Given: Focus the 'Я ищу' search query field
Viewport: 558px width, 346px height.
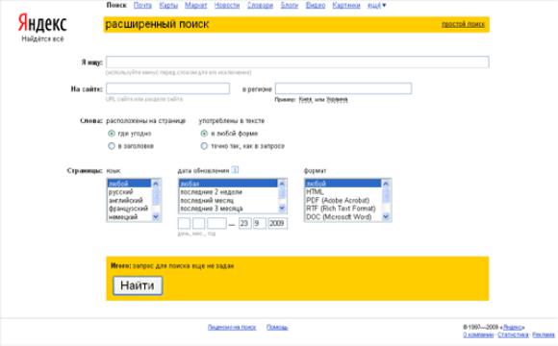Looking at the screenshot, I should coord(297,62).
